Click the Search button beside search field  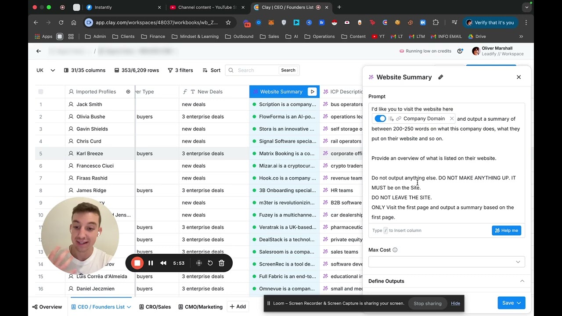pyautogui.click(x=288, y=70)
